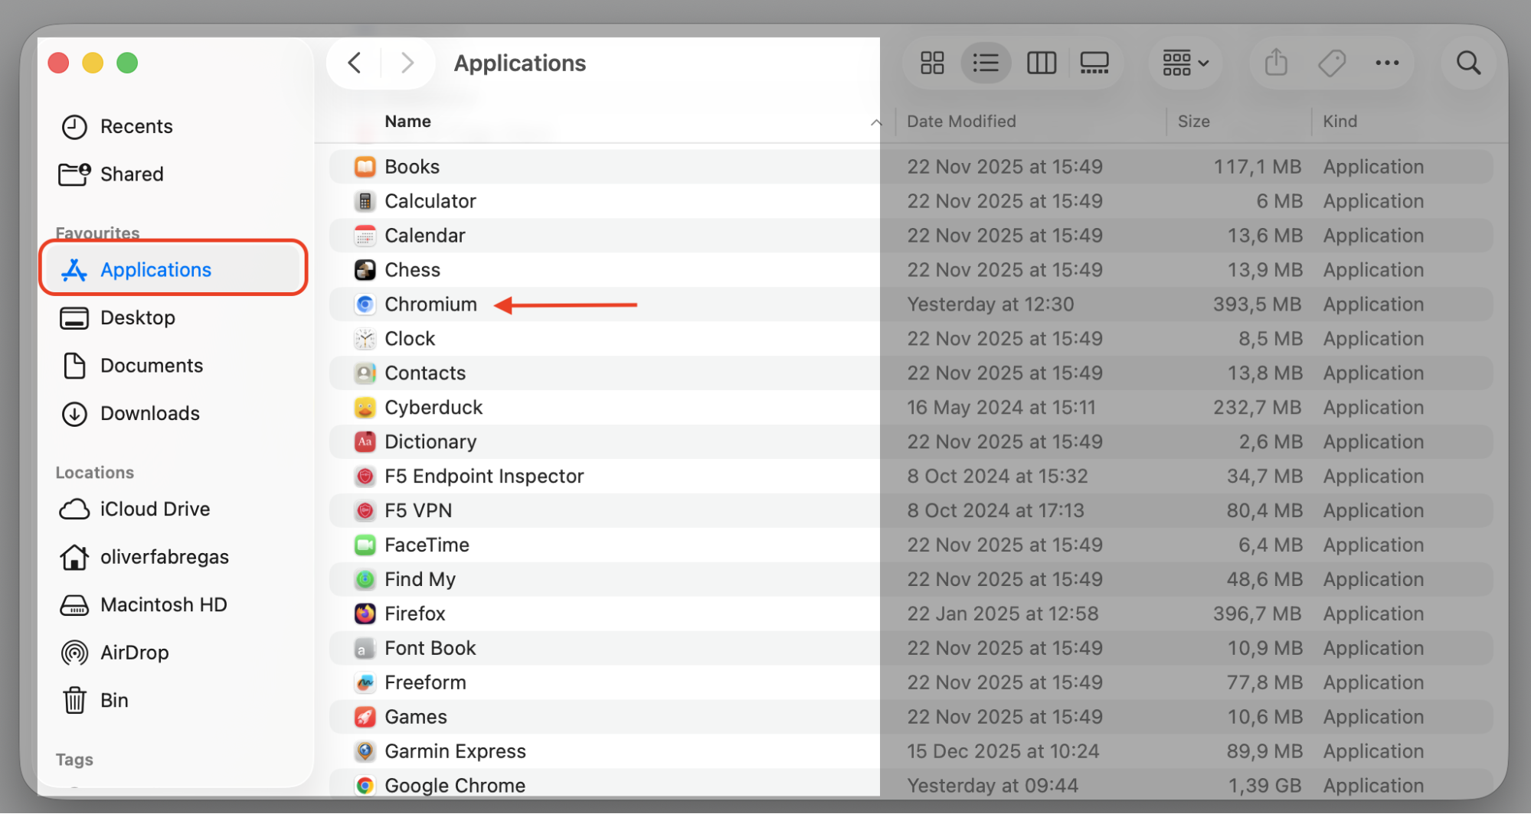This screenshot has width=1531, height=814.
Task: Go back with the left chevron button
Action: point(355,63)
